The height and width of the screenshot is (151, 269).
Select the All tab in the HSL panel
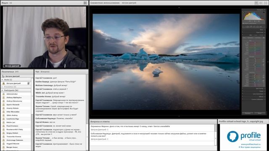[264, 38]
